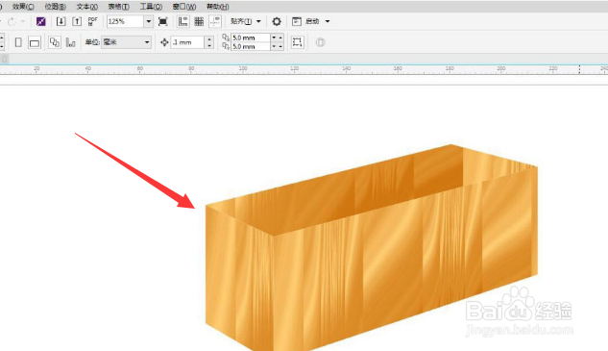Image resolution: width=608 pixels, height=351 pixels.
Task: Click the vertical duplicate distance 5.0 mm field
Action: [251, 46]
